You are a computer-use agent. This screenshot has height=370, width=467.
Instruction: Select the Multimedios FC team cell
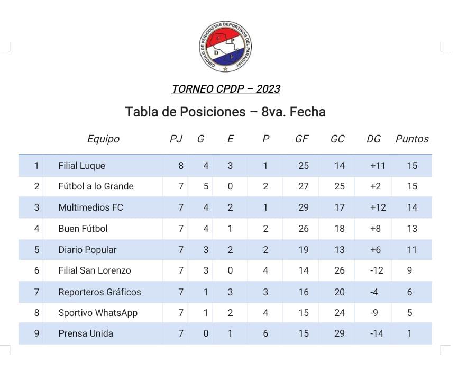(91, 207)
